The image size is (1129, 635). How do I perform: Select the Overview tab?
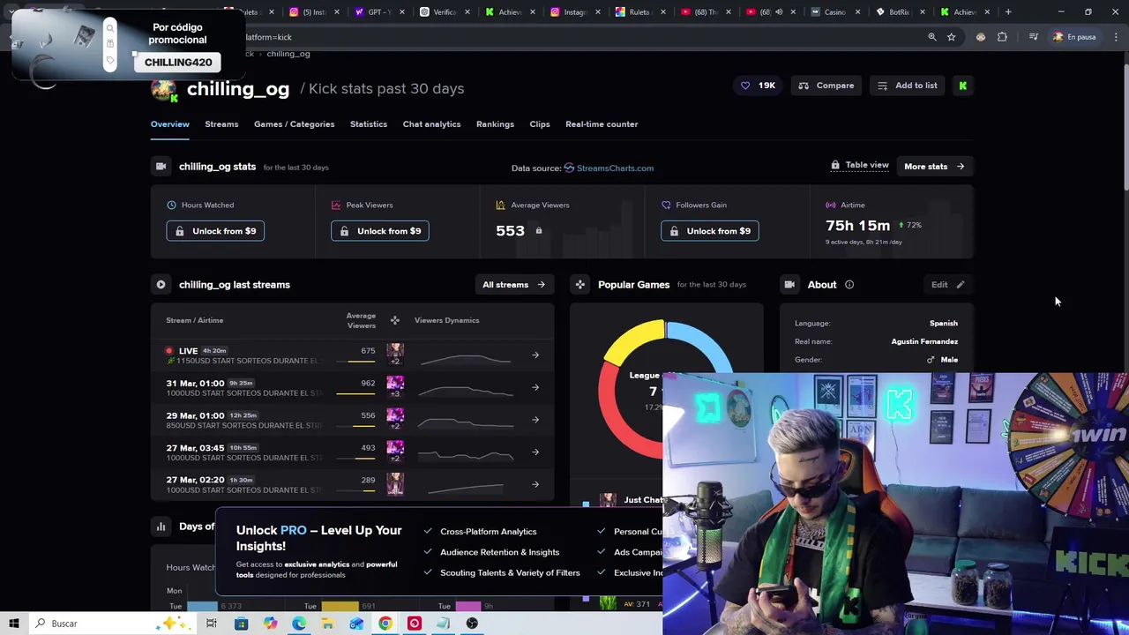point(169,124)
